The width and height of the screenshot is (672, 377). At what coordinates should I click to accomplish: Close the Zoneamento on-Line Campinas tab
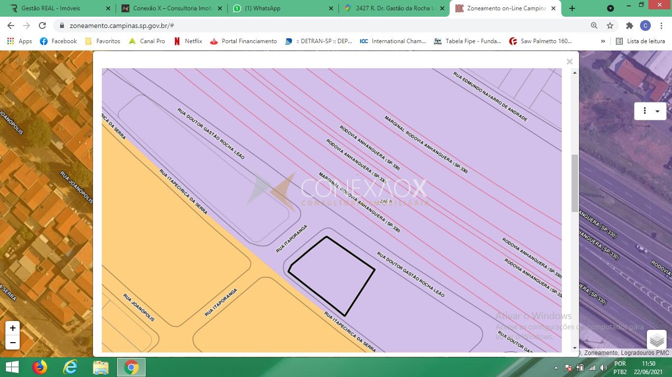coord(553,8)
